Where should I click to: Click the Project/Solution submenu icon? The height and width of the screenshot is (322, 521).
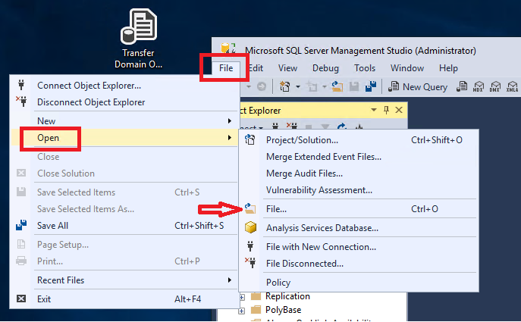(250, 139)
